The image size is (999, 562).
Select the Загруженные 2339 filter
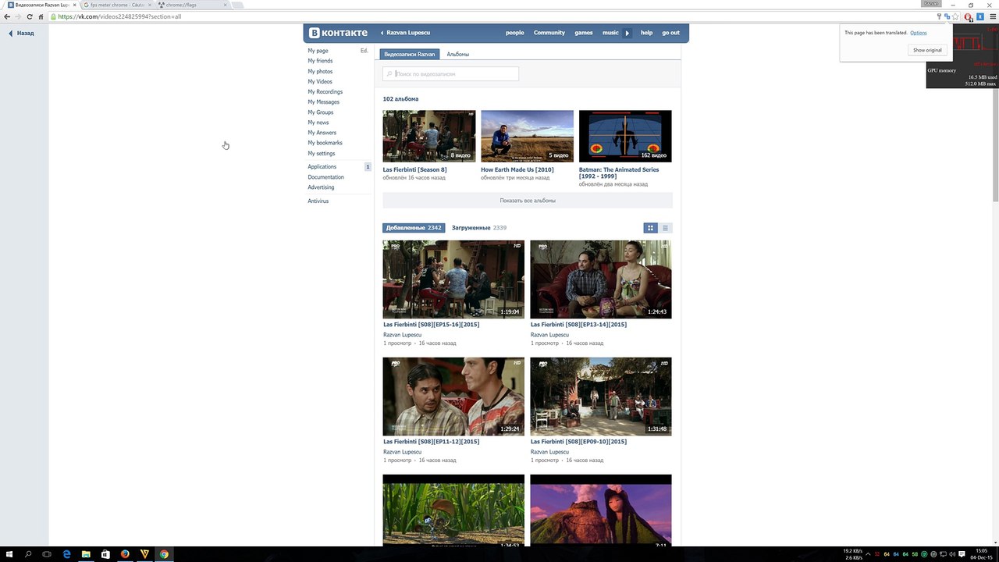click(x=479, y=228)
